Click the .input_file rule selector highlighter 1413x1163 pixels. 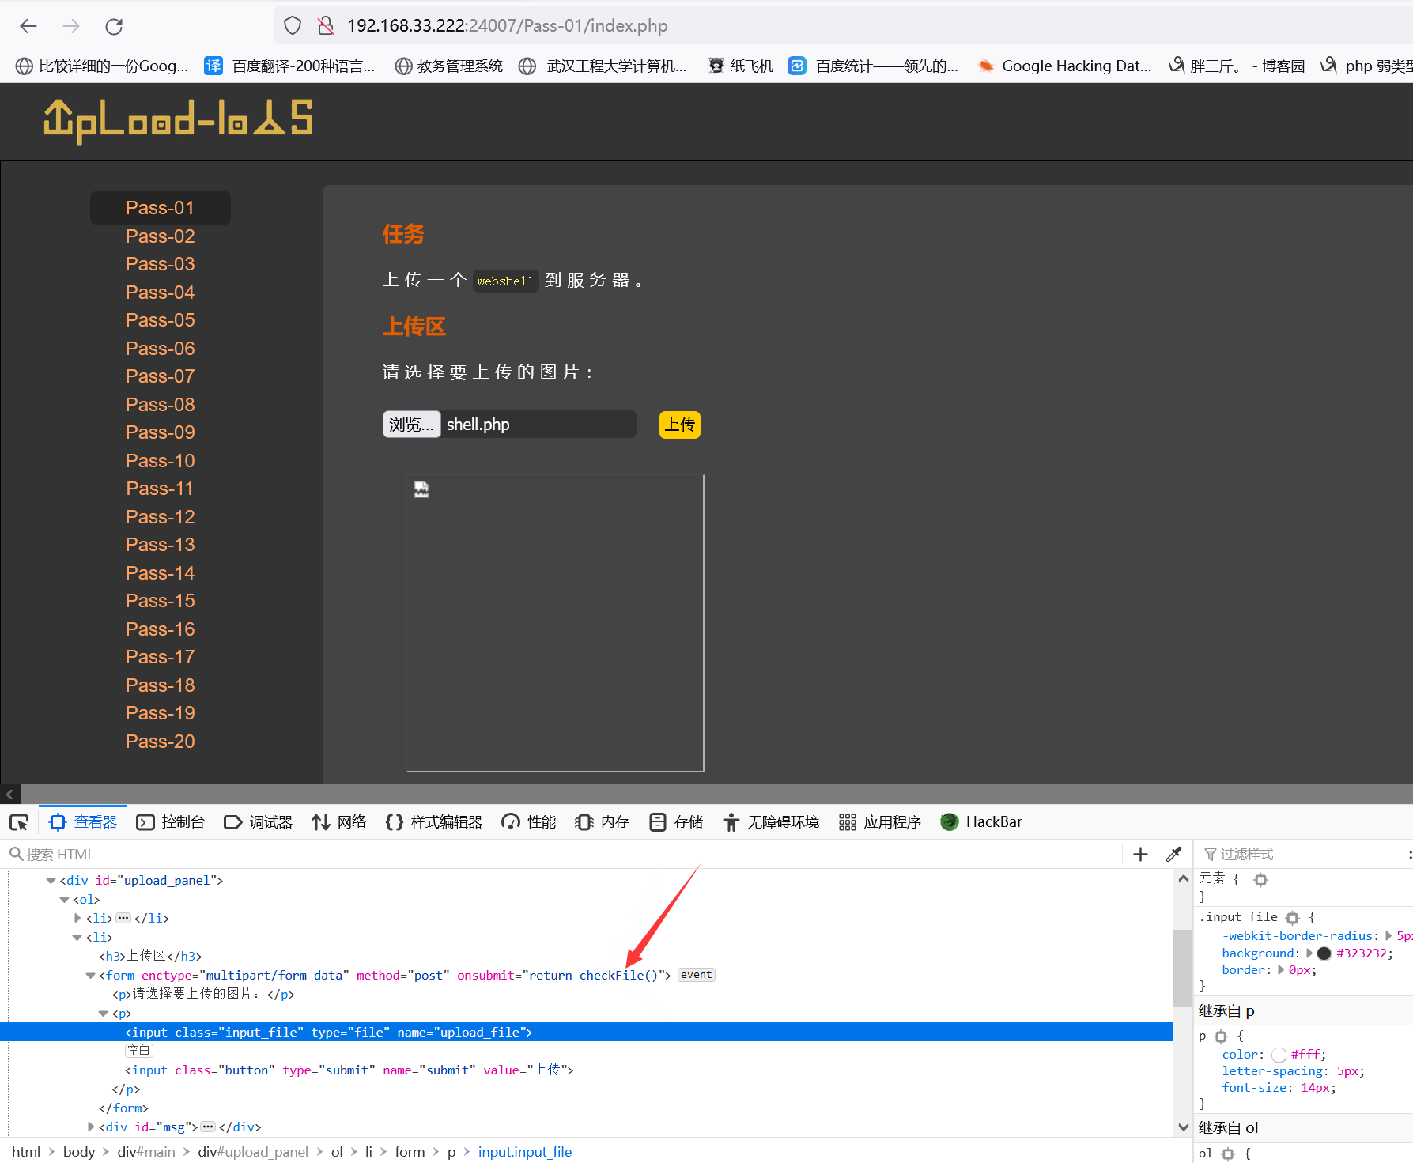point(1293,918)
